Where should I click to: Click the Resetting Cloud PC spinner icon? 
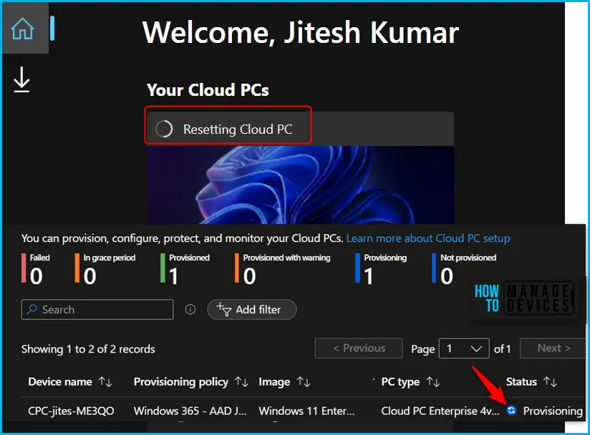coord(164,129)
